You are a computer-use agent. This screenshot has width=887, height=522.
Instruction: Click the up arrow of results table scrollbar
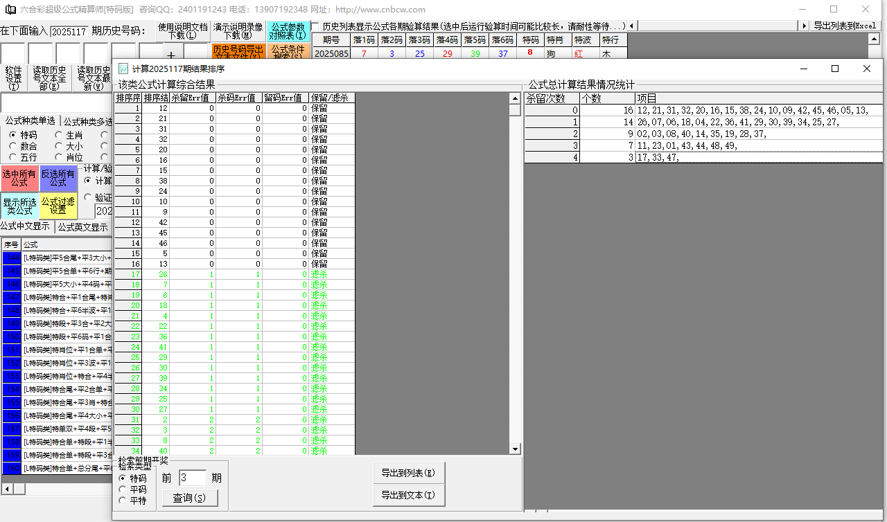[x=515, y=98]
